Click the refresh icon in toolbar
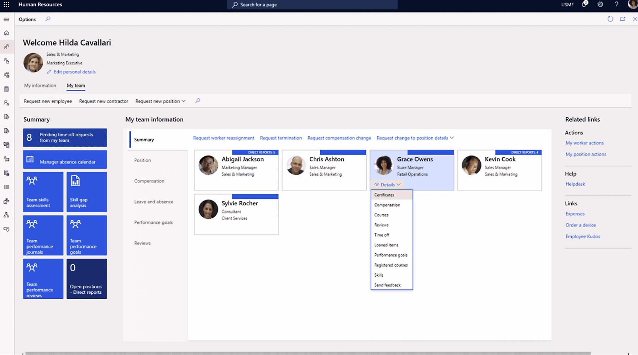This screenshot has width=638, height=355. click(610, 19)
